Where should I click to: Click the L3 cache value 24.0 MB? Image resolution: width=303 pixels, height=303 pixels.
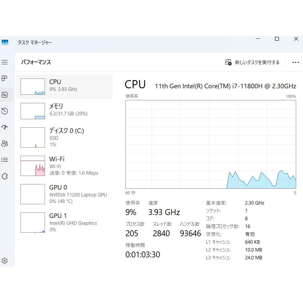point(253,258)
